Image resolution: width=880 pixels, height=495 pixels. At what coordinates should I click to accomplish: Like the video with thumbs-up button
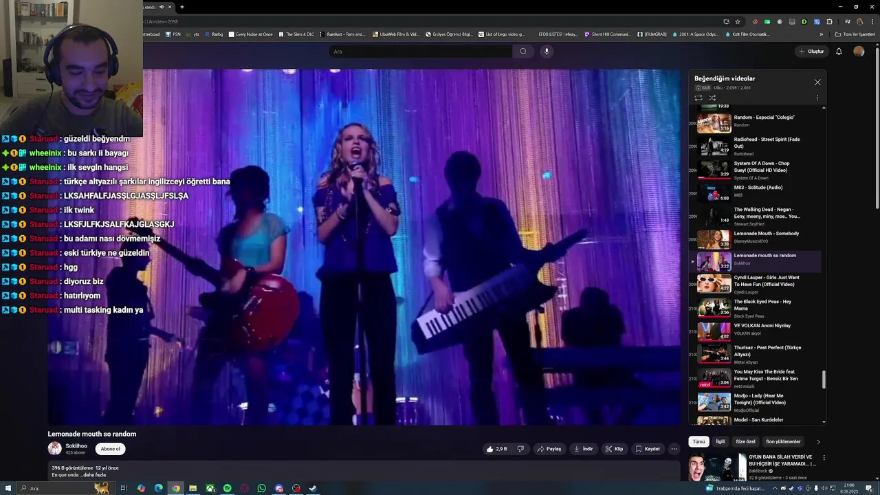coord(497,449)
